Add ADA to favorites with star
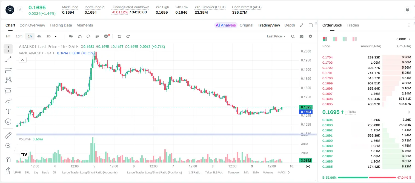This screenshot has height=183, width=415. pyautogui.click(x=20, y=10)
